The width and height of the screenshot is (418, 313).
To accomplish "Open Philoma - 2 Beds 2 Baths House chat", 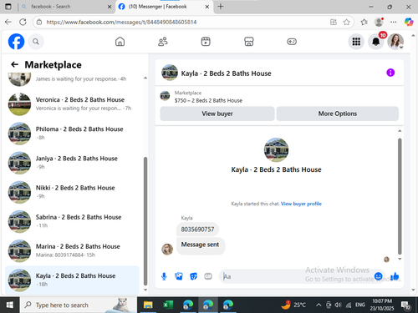I will [72, 134].
